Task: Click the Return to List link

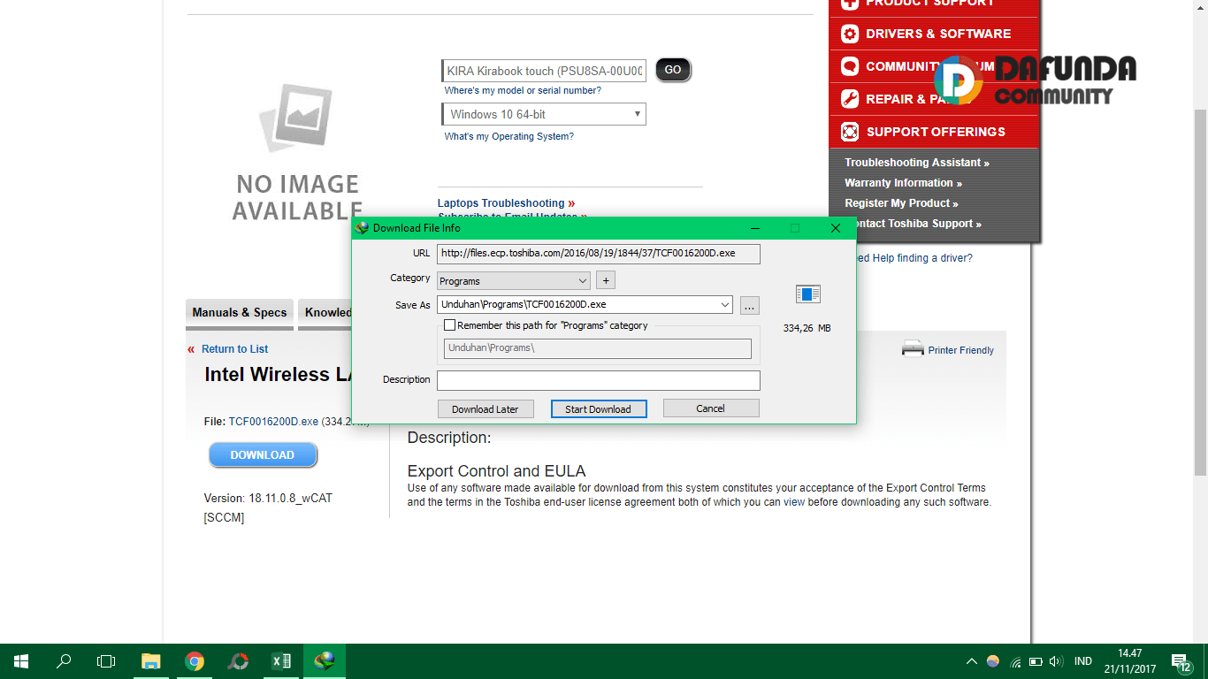Action: tap(234, 349)
